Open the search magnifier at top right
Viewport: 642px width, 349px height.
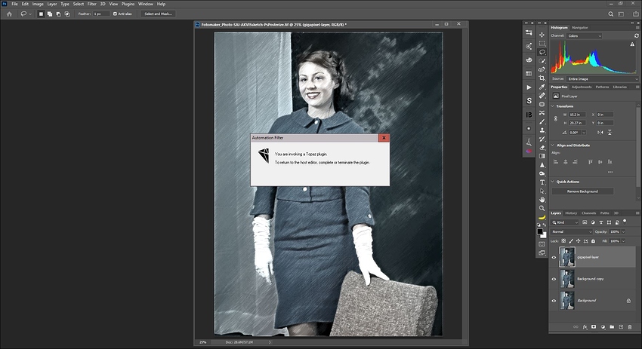tap(610, 14)
